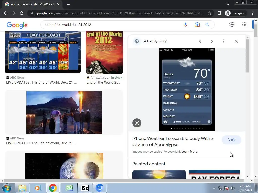Click the iPhone weather preview image
This screenshot has height=193, width=258.
coord(187,90)
